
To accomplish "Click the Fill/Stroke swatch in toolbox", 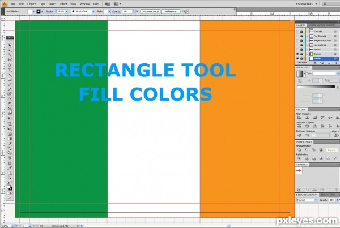I will pos(10,187).
